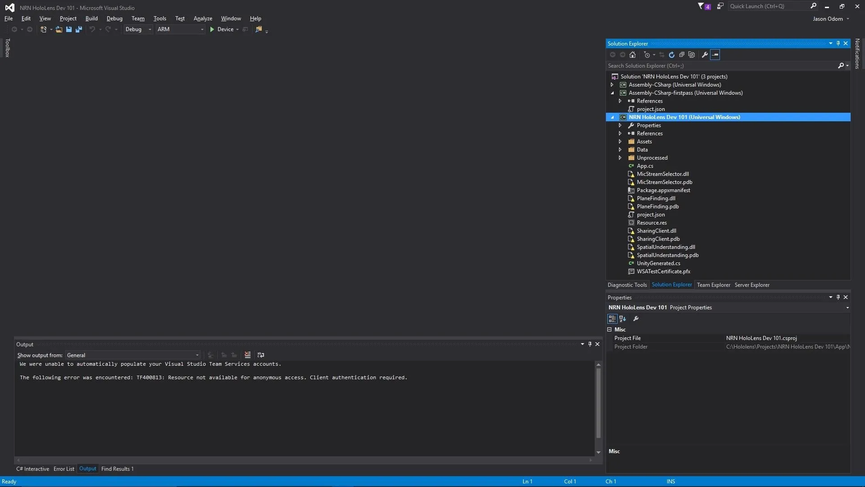Pin the Solution Explorer panel

838,43
